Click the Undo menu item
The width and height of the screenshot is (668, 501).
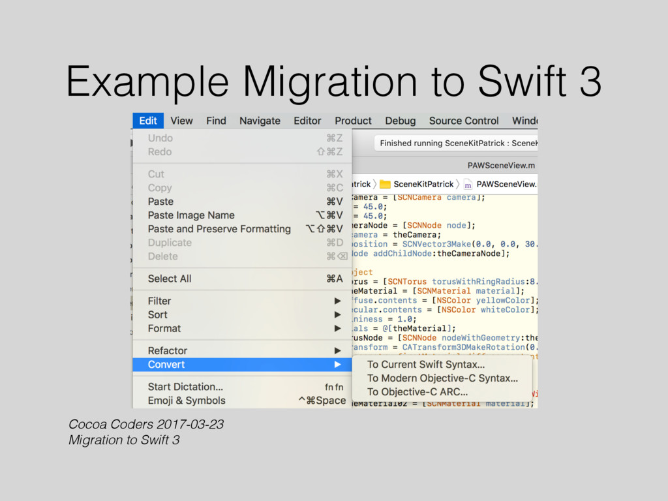coord(243,138)
